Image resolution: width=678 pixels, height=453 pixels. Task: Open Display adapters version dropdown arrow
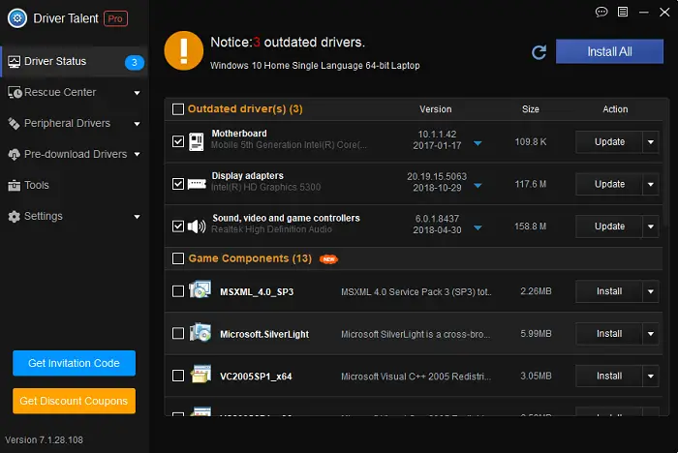click(x=478, y=186)
